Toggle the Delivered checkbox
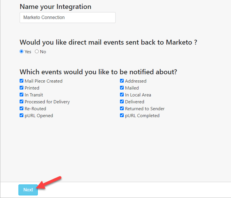Viewport: 231px width, 198px height. (x=122, y=101)
